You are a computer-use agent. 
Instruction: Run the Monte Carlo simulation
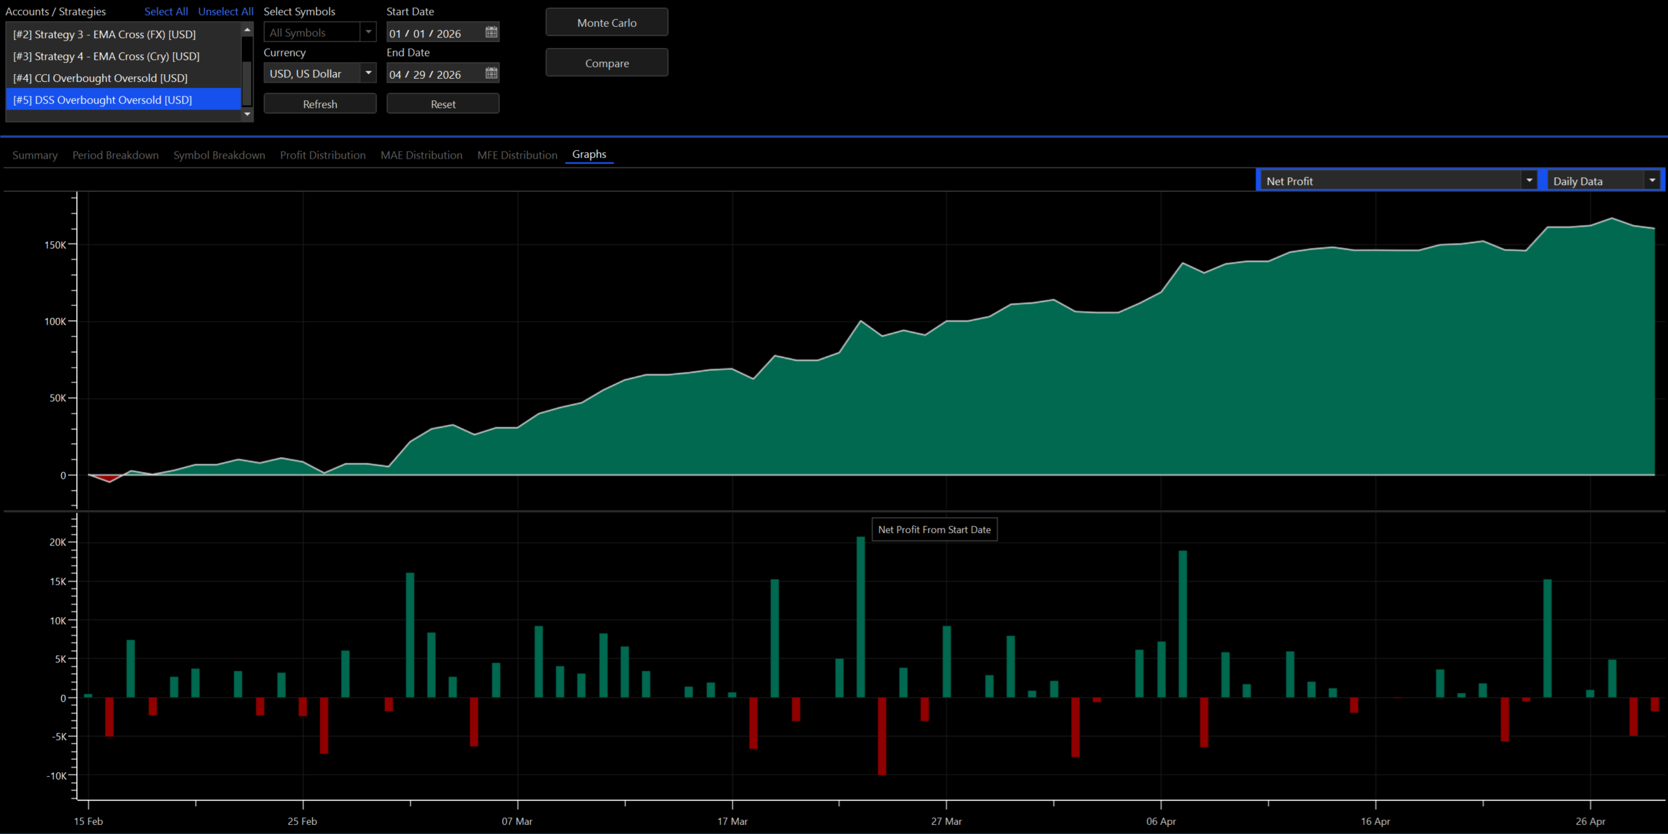coord(606,22)
